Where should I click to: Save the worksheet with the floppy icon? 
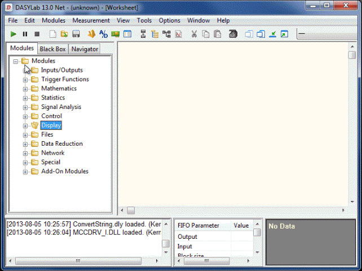tap(76, 34)
